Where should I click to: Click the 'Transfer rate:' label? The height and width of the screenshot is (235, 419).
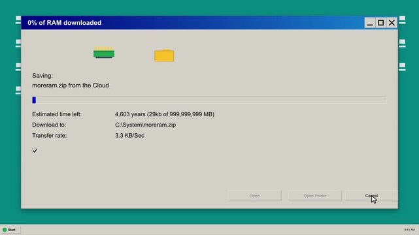50,136
